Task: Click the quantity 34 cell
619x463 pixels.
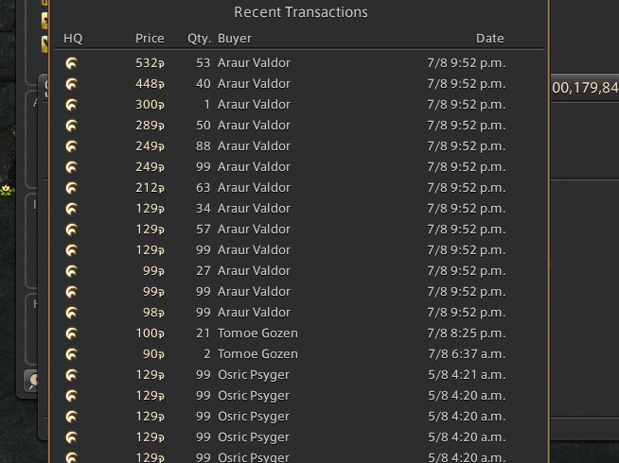Action: 203,209
